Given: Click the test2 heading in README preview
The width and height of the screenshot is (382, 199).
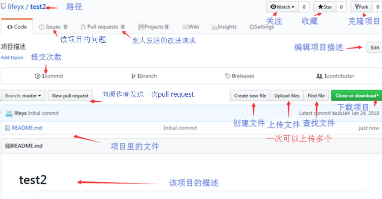Looking at the screenshot, I should point(33,180).
